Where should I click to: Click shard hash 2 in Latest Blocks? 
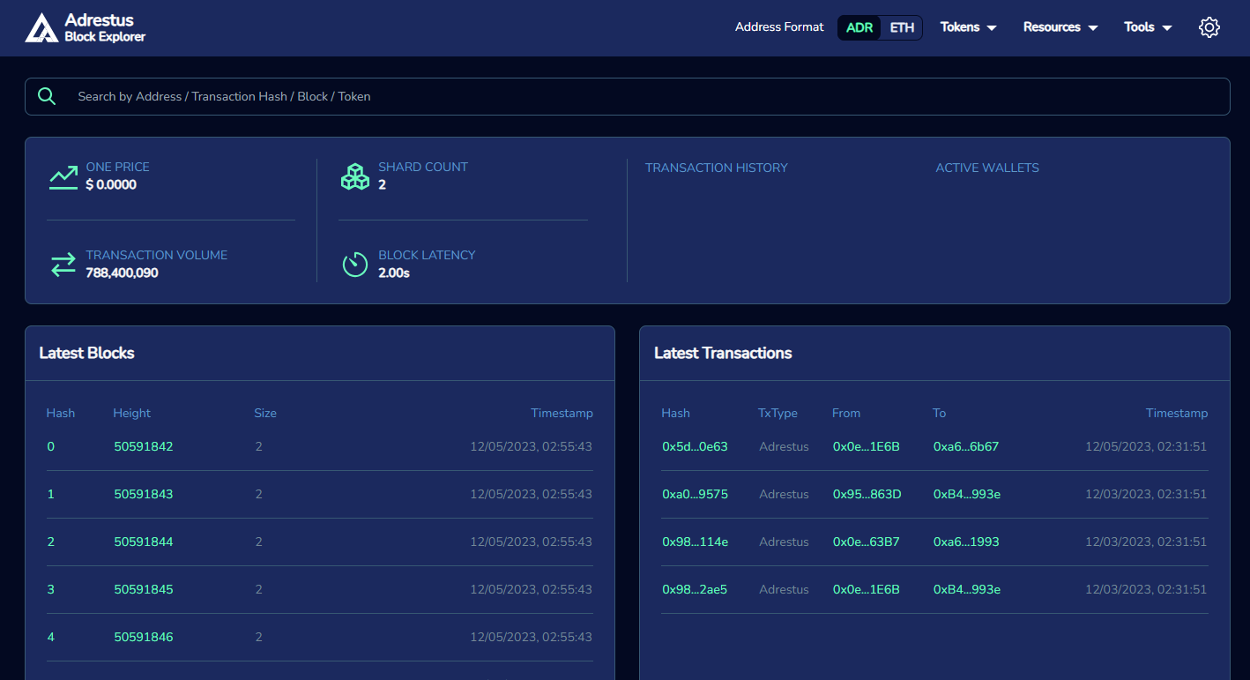pyautogui.click(x=50, y=542)
